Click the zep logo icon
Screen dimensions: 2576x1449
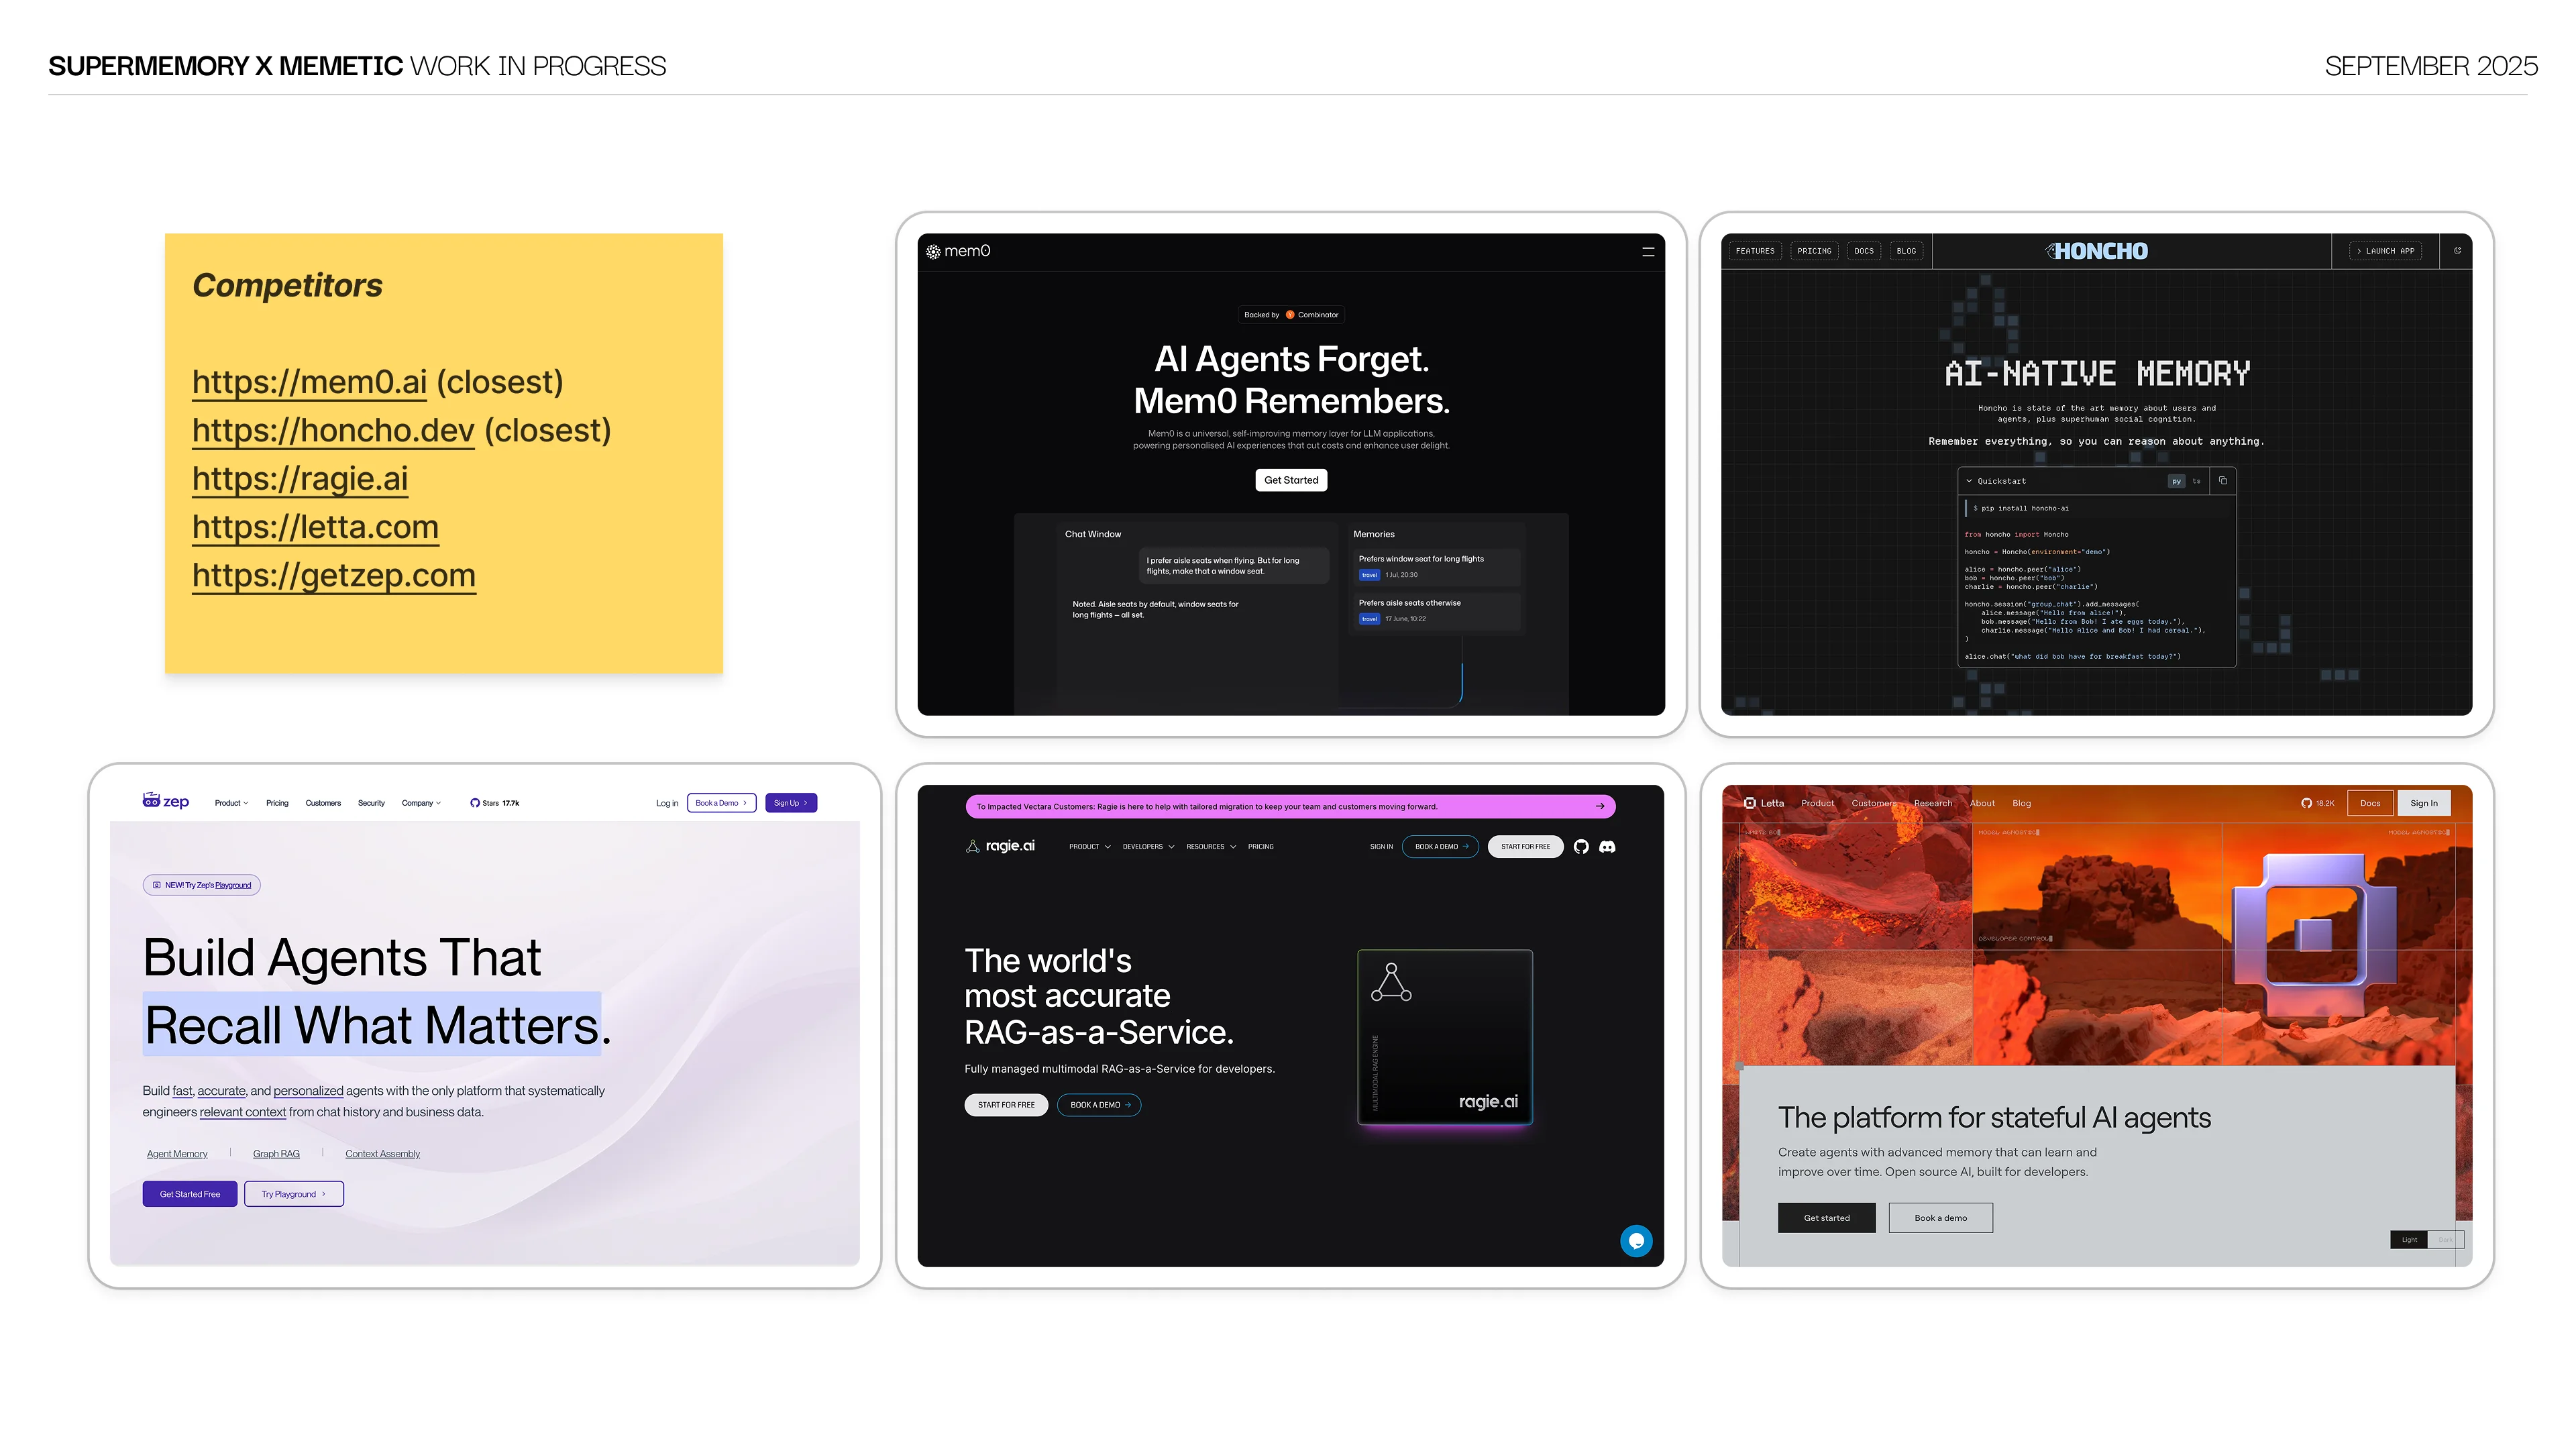click(x=152, y=800)
